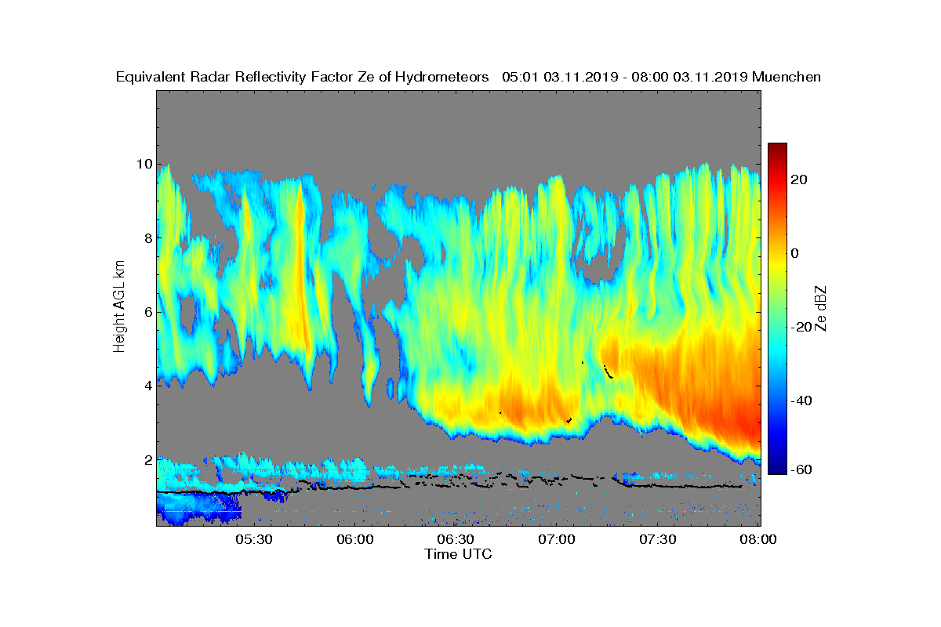Click the colorbar tick label 0
The width and height of the screenshot is (941, 627).
click(x=795, y=253)
